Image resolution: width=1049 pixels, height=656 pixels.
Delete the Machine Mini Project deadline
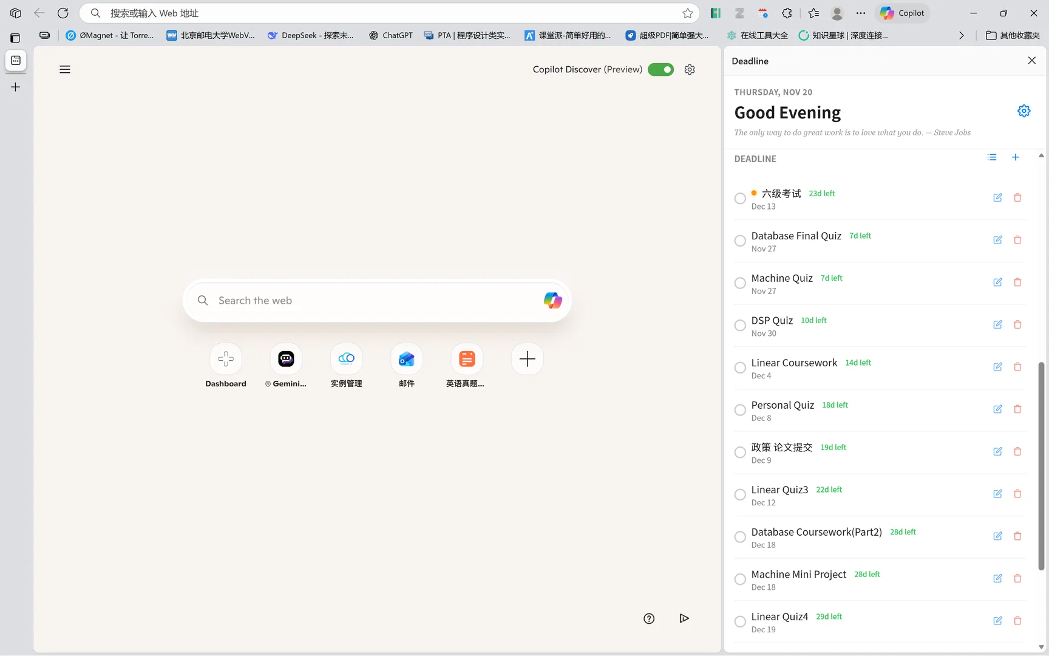click(x=1017, y=578)
